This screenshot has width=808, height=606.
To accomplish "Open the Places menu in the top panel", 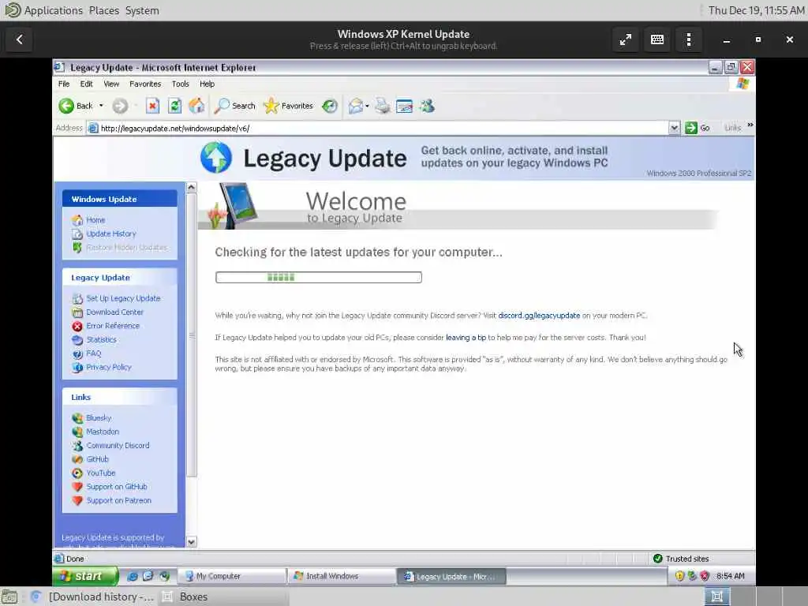I will pyautogui.click(x=104, y=10).
